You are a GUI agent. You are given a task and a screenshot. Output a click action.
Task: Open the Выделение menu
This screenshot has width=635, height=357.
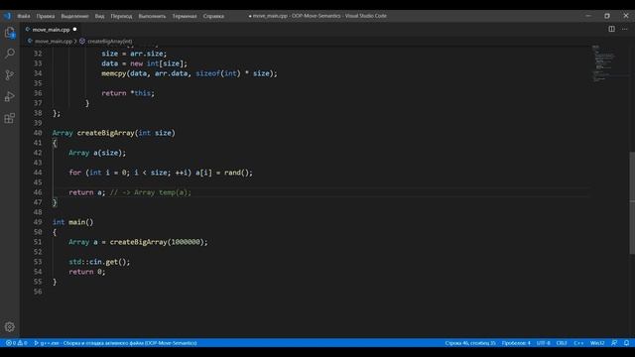pos(74,16)
